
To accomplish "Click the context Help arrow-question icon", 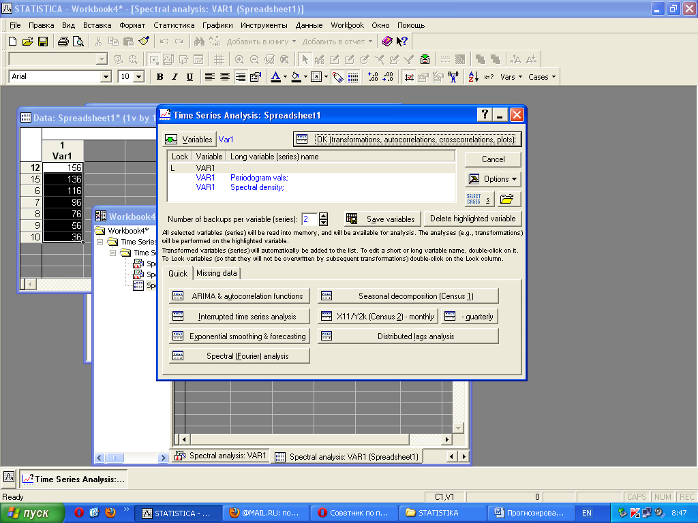I will point(402,42).
